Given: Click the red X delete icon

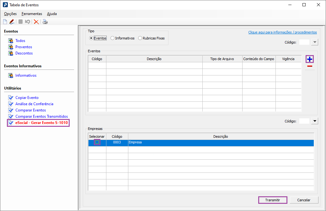Looking at the screenshot, I should (36, 22).
